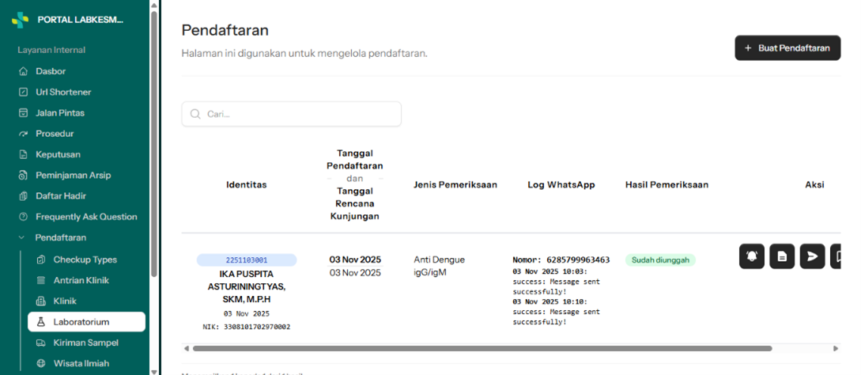The width and height of the screenshot is (861, 375).
Task: Click the Buat Pendaftaran button
Action: click(x=787, y=47)
